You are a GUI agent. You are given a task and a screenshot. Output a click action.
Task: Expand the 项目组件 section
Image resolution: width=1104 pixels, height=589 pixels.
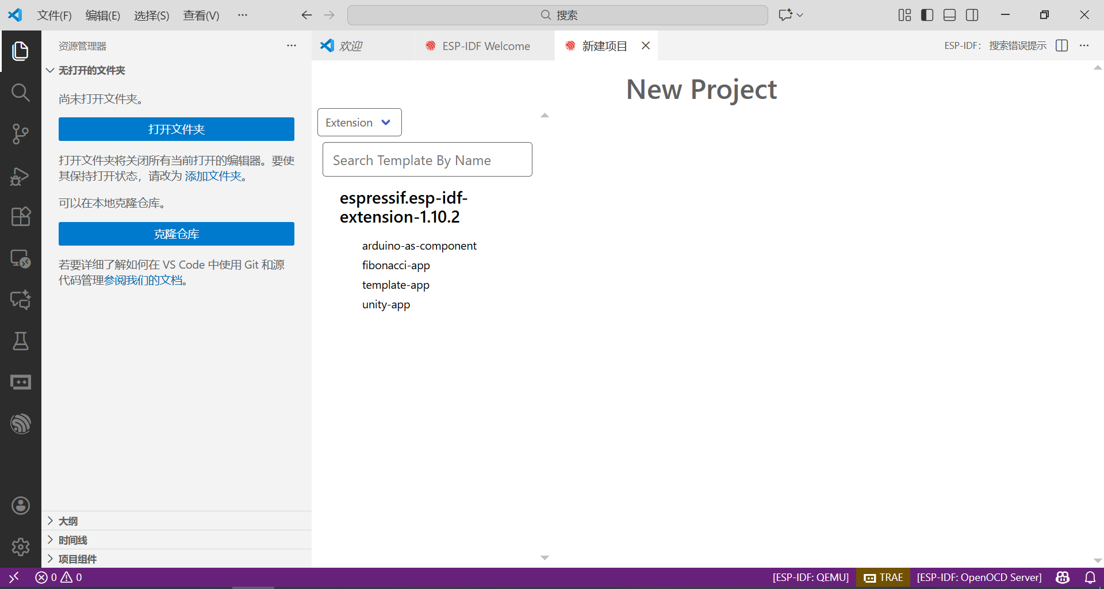point(177,559)
